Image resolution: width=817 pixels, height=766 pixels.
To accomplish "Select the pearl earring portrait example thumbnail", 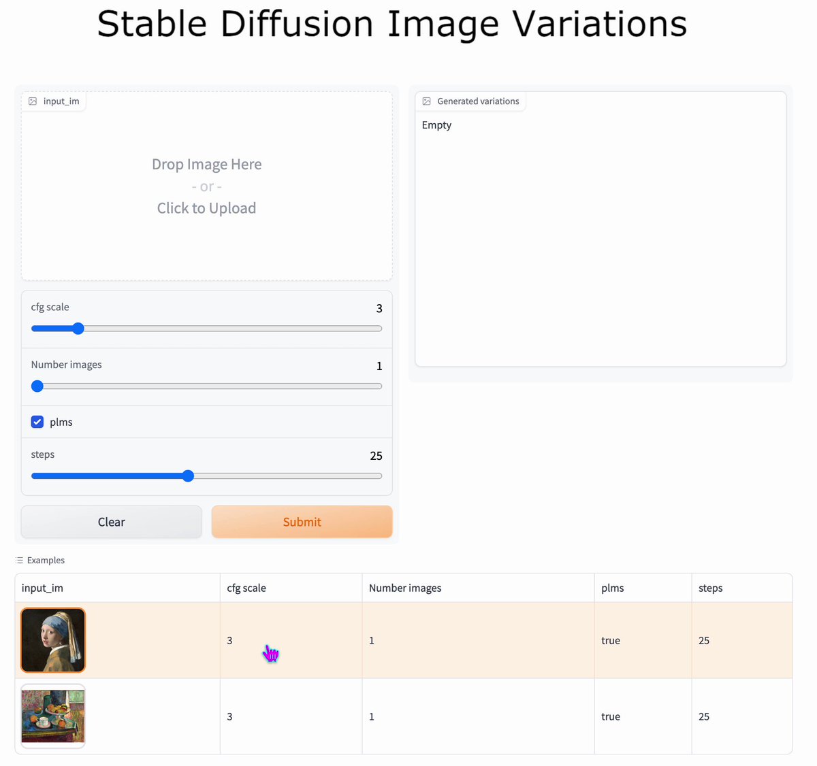I will (52, 640).
